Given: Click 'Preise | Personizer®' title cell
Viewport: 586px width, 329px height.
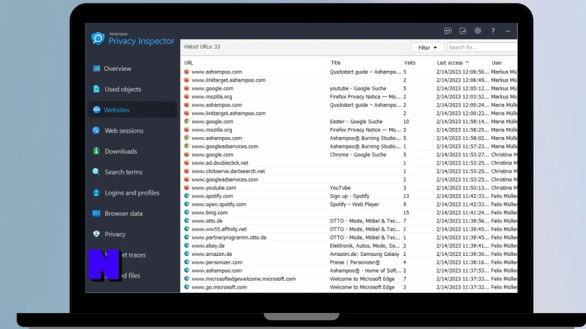Looking at the screenshot, I should click(355, 262).
